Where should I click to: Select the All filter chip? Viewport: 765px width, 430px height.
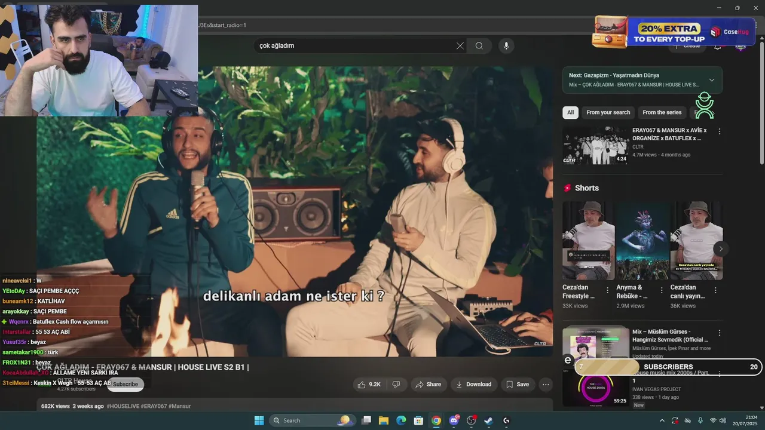570,112
